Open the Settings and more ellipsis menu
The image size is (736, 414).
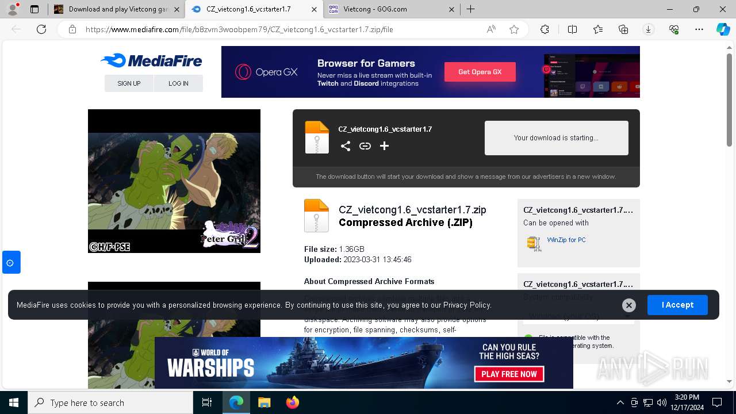699,29
